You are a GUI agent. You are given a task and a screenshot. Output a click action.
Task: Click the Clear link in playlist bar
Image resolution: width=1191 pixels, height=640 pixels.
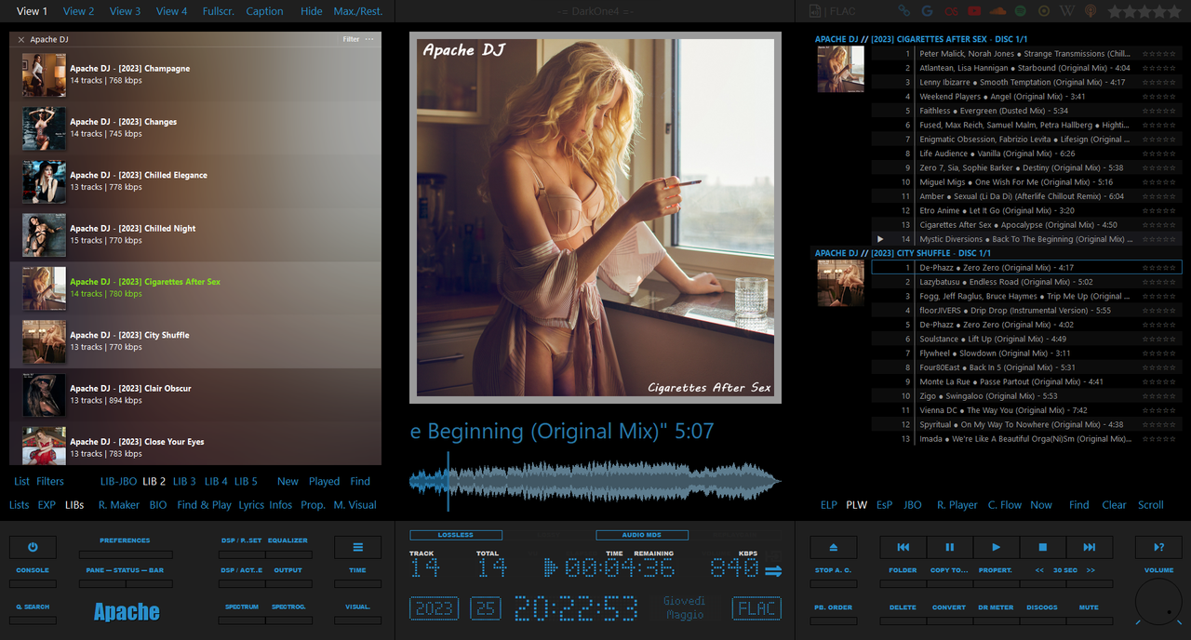[x=1115, y=505]
